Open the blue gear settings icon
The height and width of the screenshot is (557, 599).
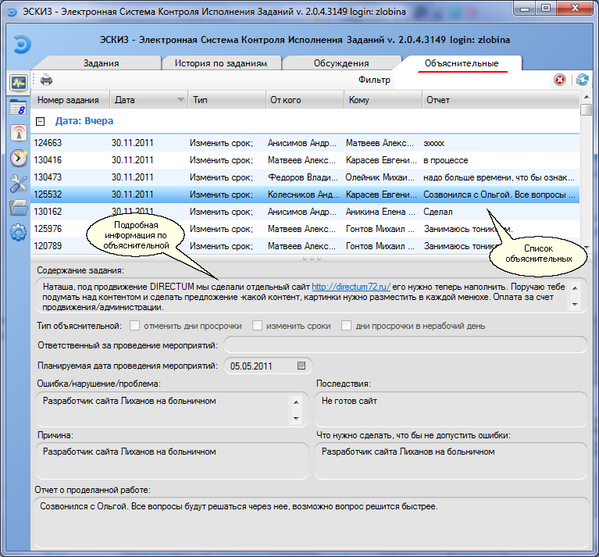[x=18, y=232]
